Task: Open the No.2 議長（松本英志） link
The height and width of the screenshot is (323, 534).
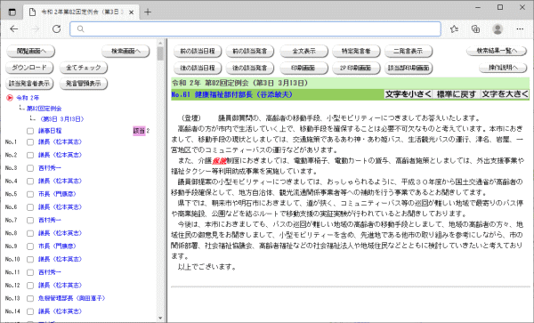Action: tap(61, 155)
